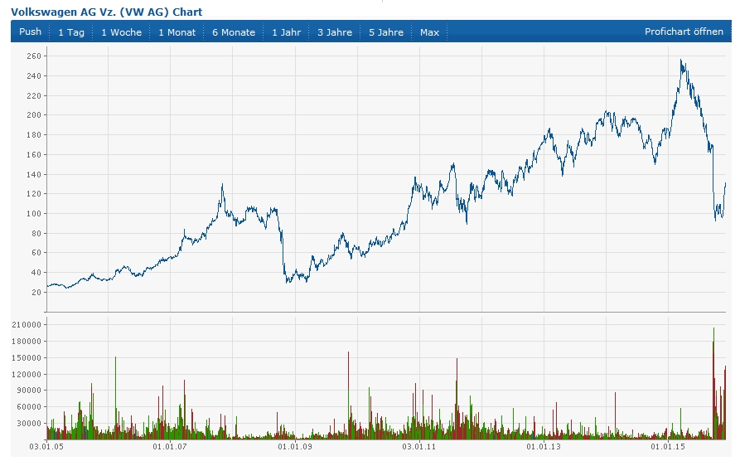Screen dimensions: 740x461
Task: Click the 01.01.13 date label
Action: (544, 447)
